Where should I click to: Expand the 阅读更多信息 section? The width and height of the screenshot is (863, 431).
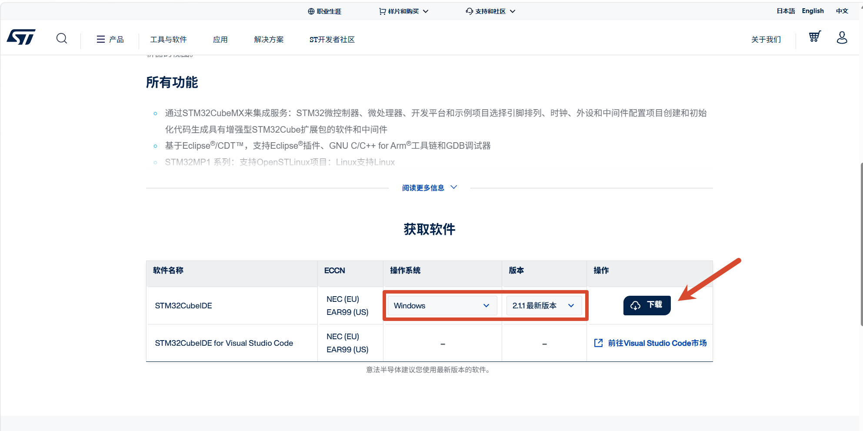429,187
